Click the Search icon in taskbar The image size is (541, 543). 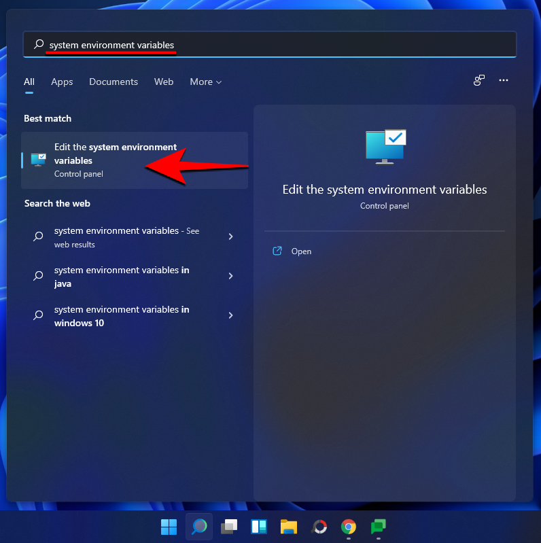(x=198, y=527)
